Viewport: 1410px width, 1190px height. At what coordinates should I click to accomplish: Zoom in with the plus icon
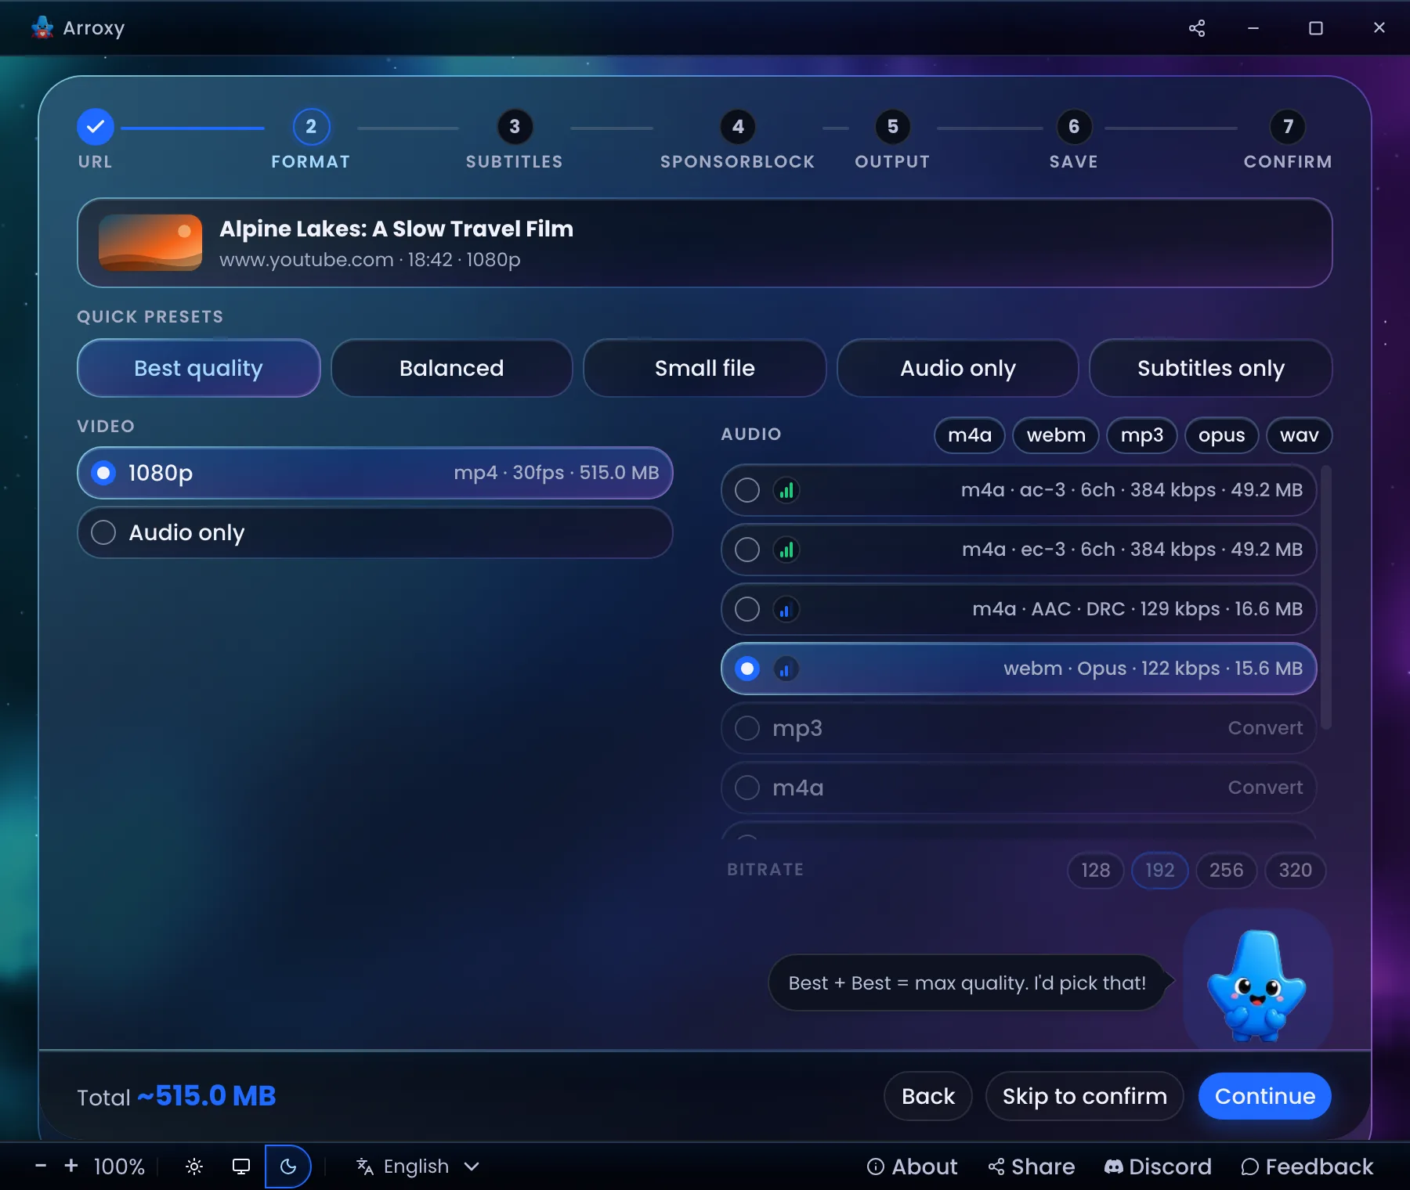[x=71, y=1166]
